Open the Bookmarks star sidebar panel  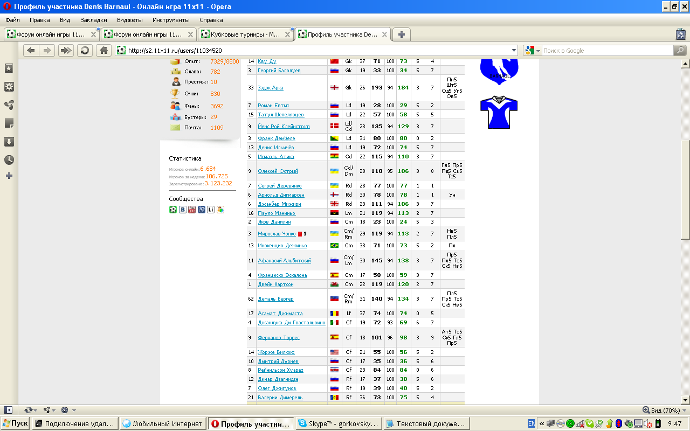(x=9, y=68)
